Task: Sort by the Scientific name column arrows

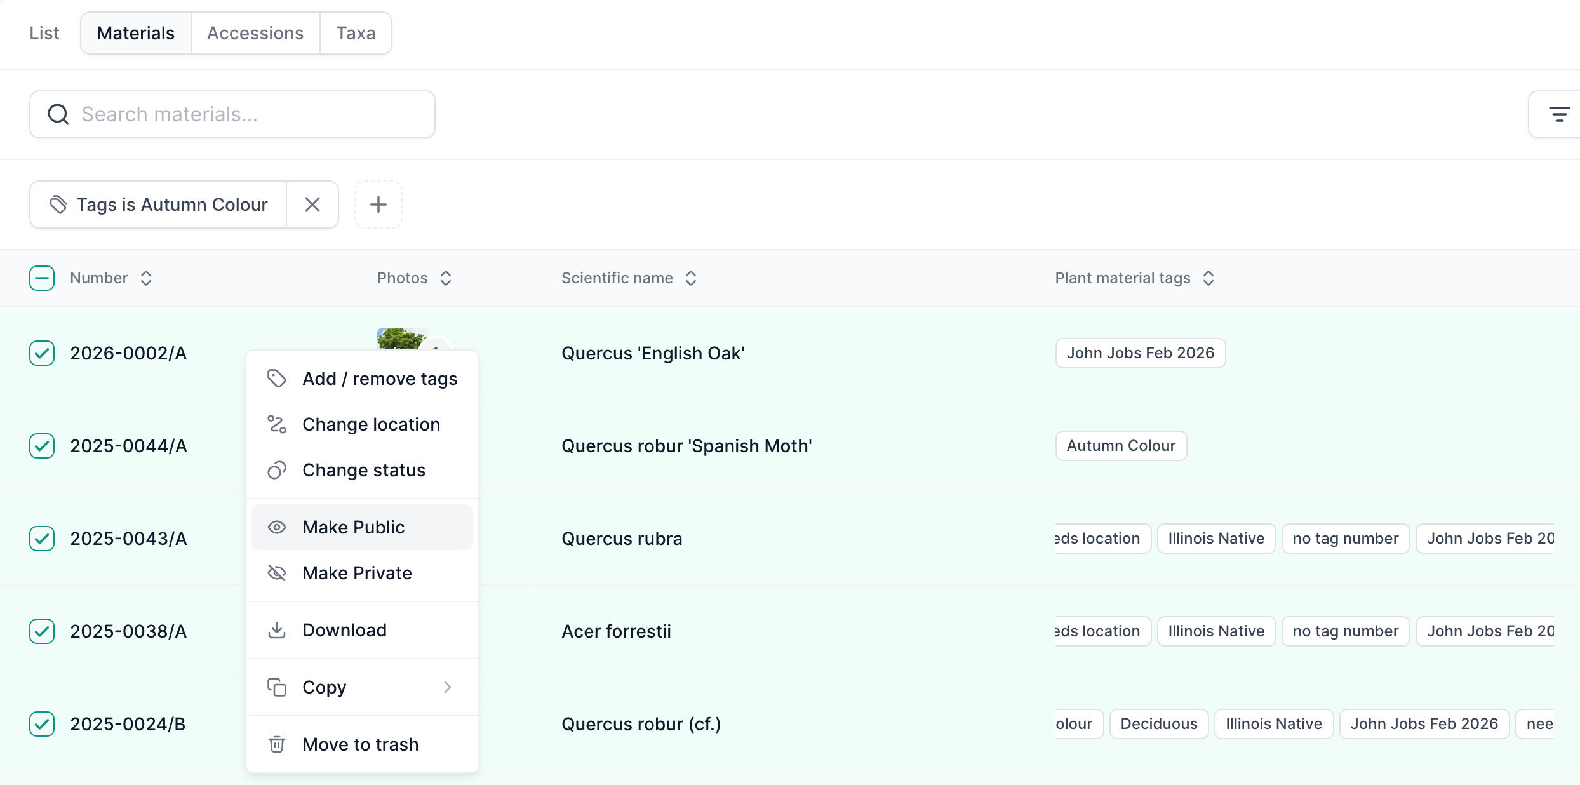Action: [691, 278]
